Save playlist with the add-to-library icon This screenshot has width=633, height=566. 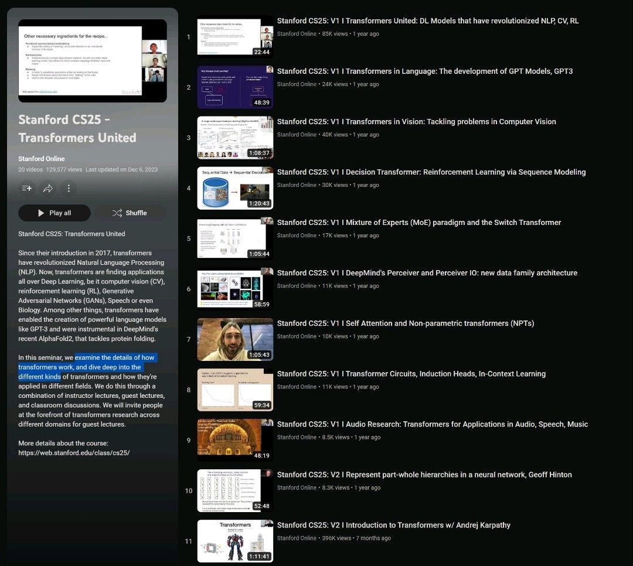(26, 188)
